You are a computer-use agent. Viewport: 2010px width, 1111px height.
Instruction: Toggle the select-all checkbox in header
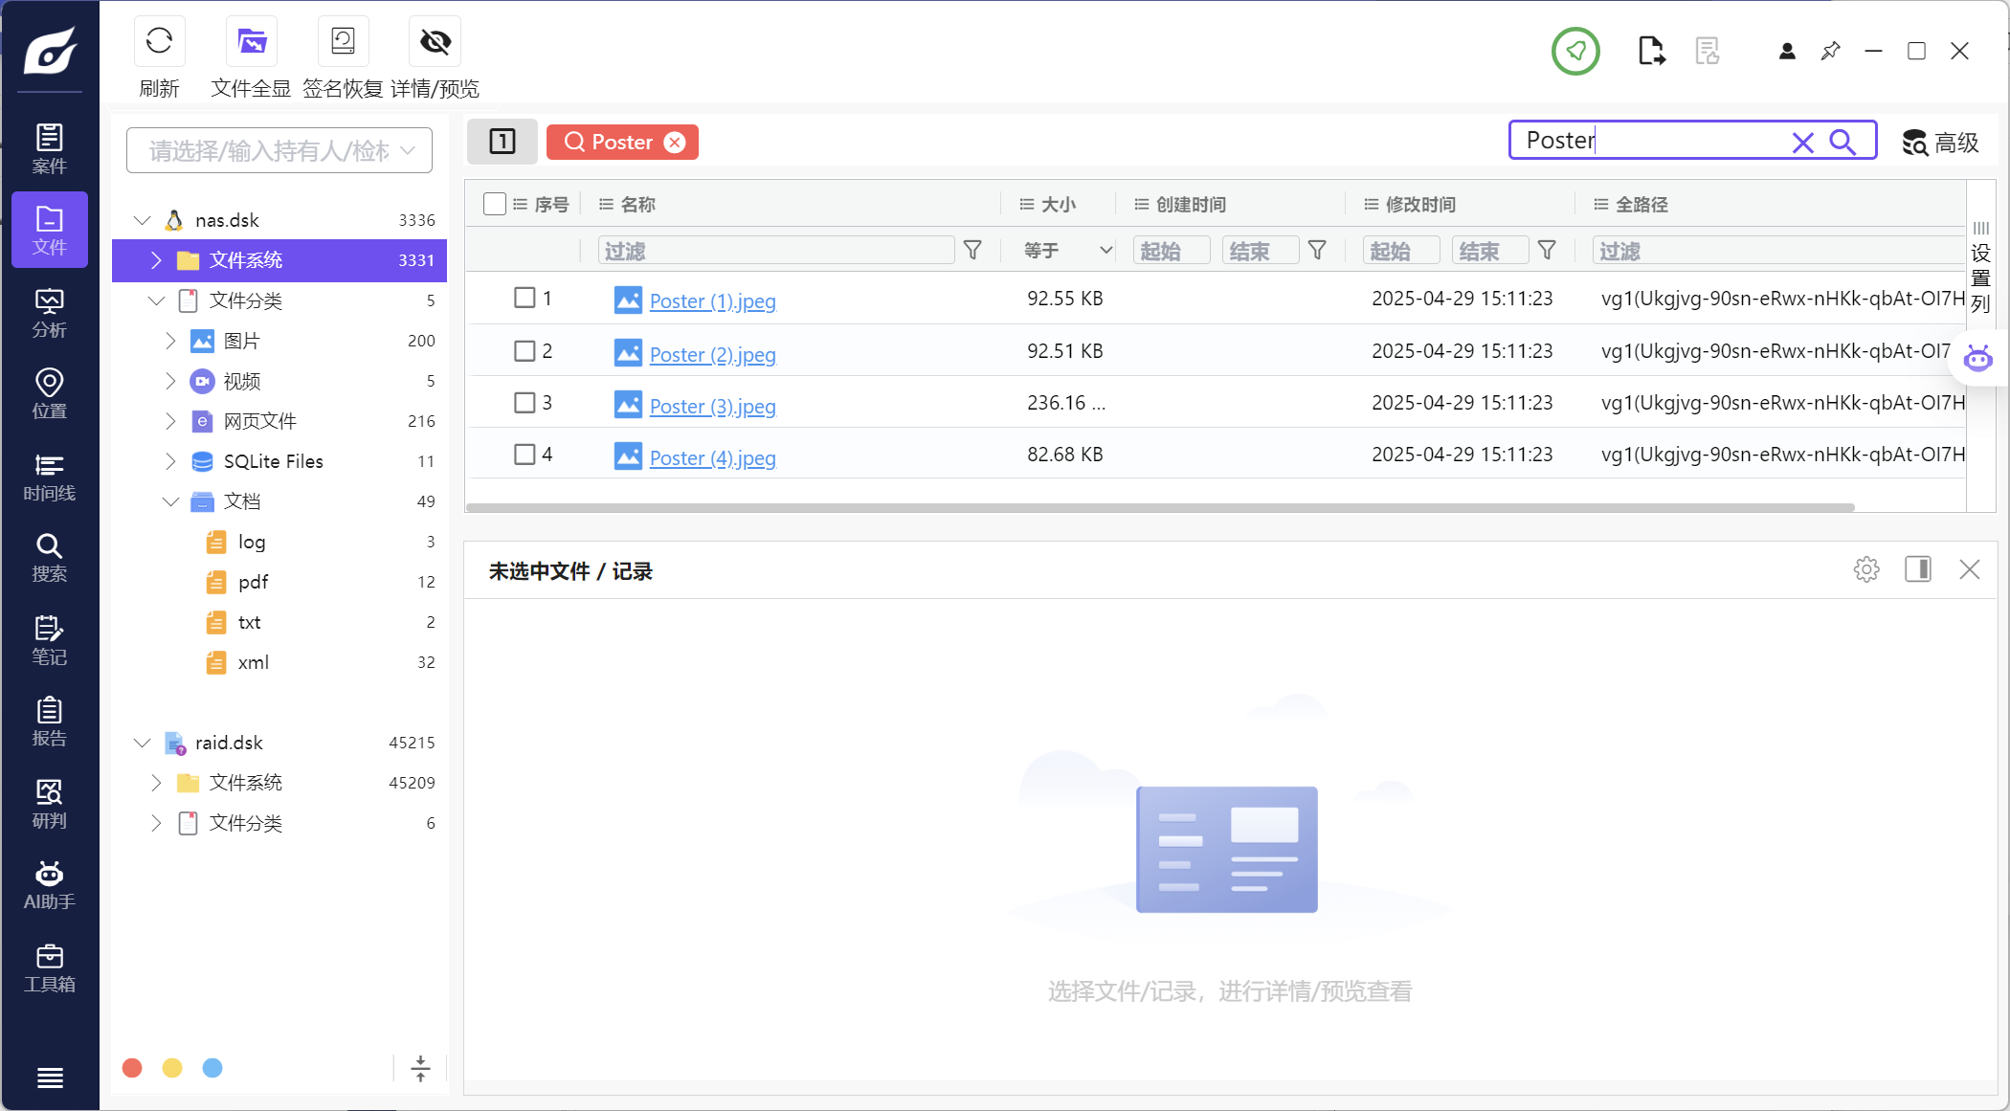[x=495, y=204]
